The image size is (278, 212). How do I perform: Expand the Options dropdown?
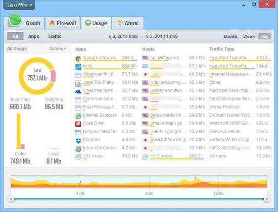coord(58,48)
